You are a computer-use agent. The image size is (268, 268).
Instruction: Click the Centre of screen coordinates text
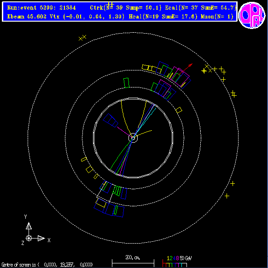tap(47, 265)
